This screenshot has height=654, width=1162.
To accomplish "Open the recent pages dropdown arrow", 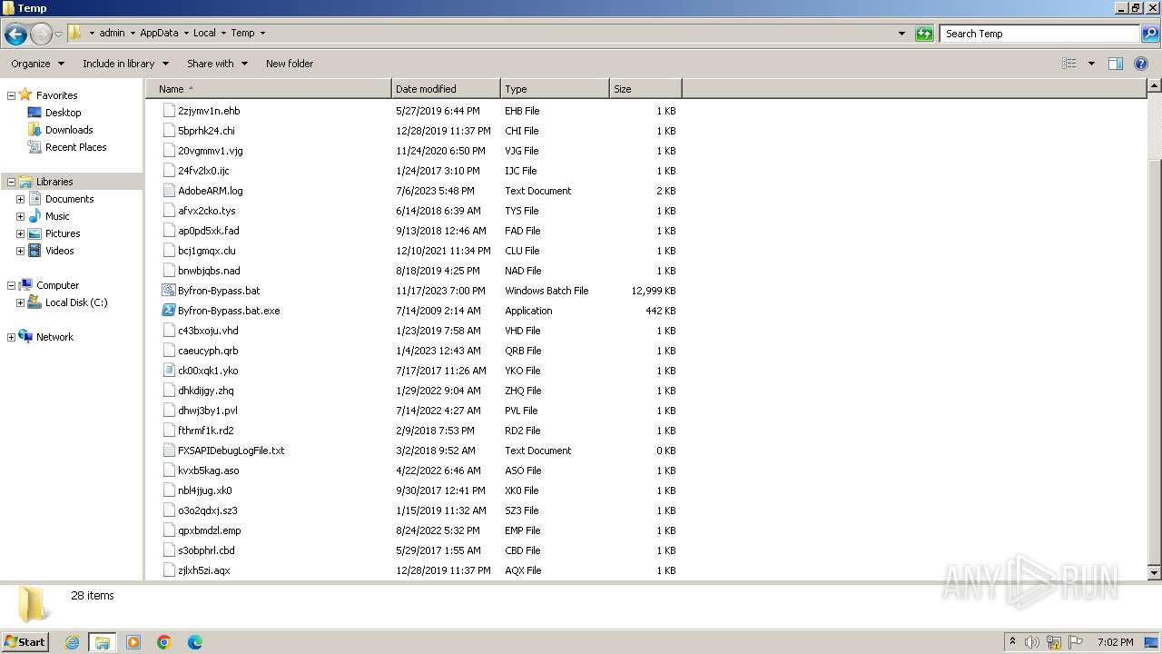I will [x=59, y=35].
